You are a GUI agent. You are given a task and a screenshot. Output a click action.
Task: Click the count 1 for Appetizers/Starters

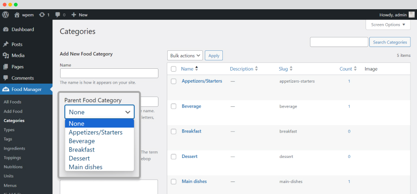(x=349, y=81)
